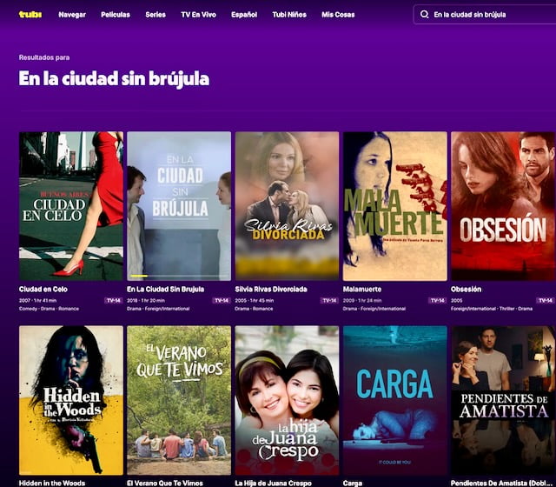Click the Comedy · Drama · Romance genre text
This screenshot has width=556, height=487.
click(x=49, y=309)
